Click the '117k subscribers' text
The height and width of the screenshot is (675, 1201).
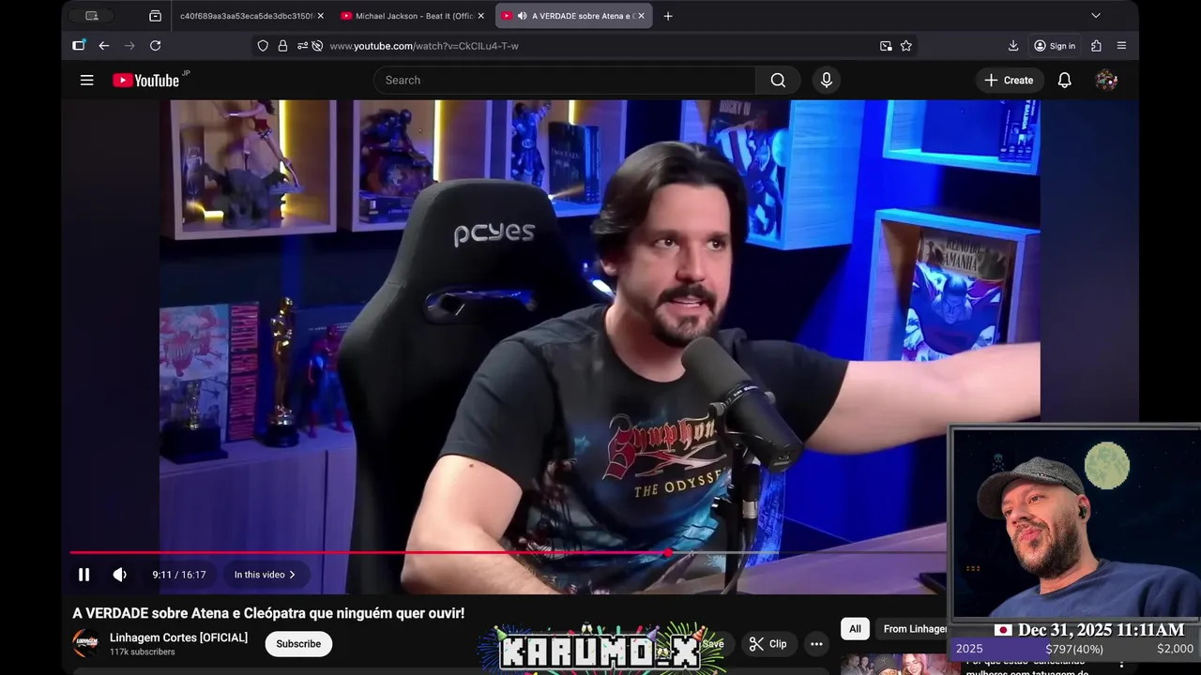142,652
